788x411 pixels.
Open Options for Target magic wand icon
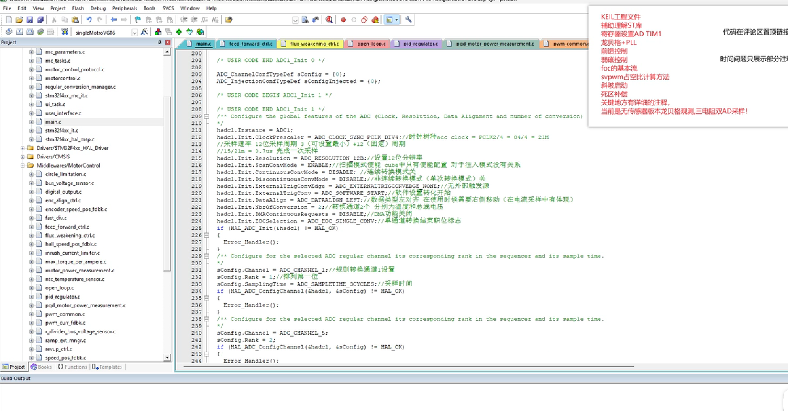point(144,32)
